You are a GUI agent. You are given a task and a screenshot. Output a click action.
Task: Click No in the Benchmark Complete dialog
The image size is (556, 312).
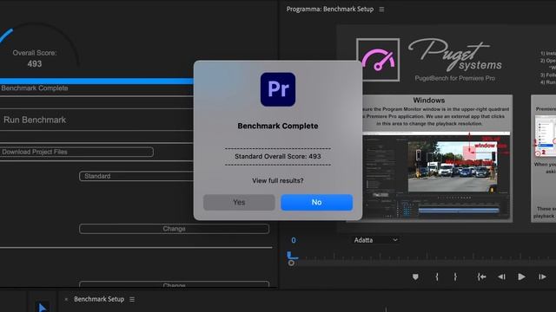(x=316, y=202)
